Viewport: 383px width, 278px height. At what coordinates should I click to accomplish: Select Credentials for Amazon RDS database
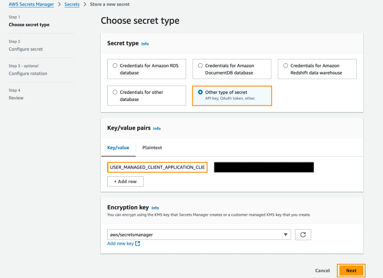point(115,65)
